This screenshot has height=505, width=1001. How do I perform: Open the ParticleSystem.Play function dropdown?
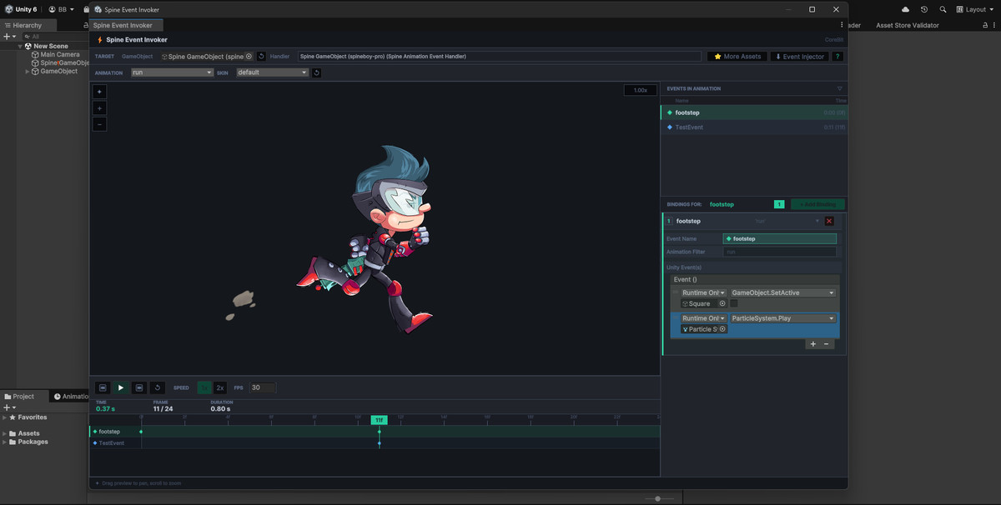point(782,318)
